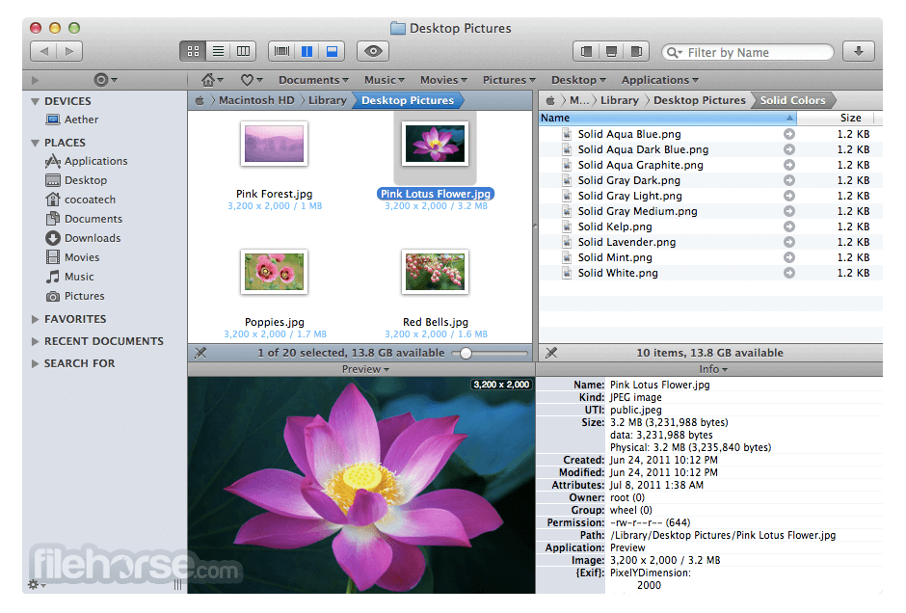This screenshot has height=613, width=906.
Task: Collapse the DEVICES sidebar section
Action: coord(36,101)
